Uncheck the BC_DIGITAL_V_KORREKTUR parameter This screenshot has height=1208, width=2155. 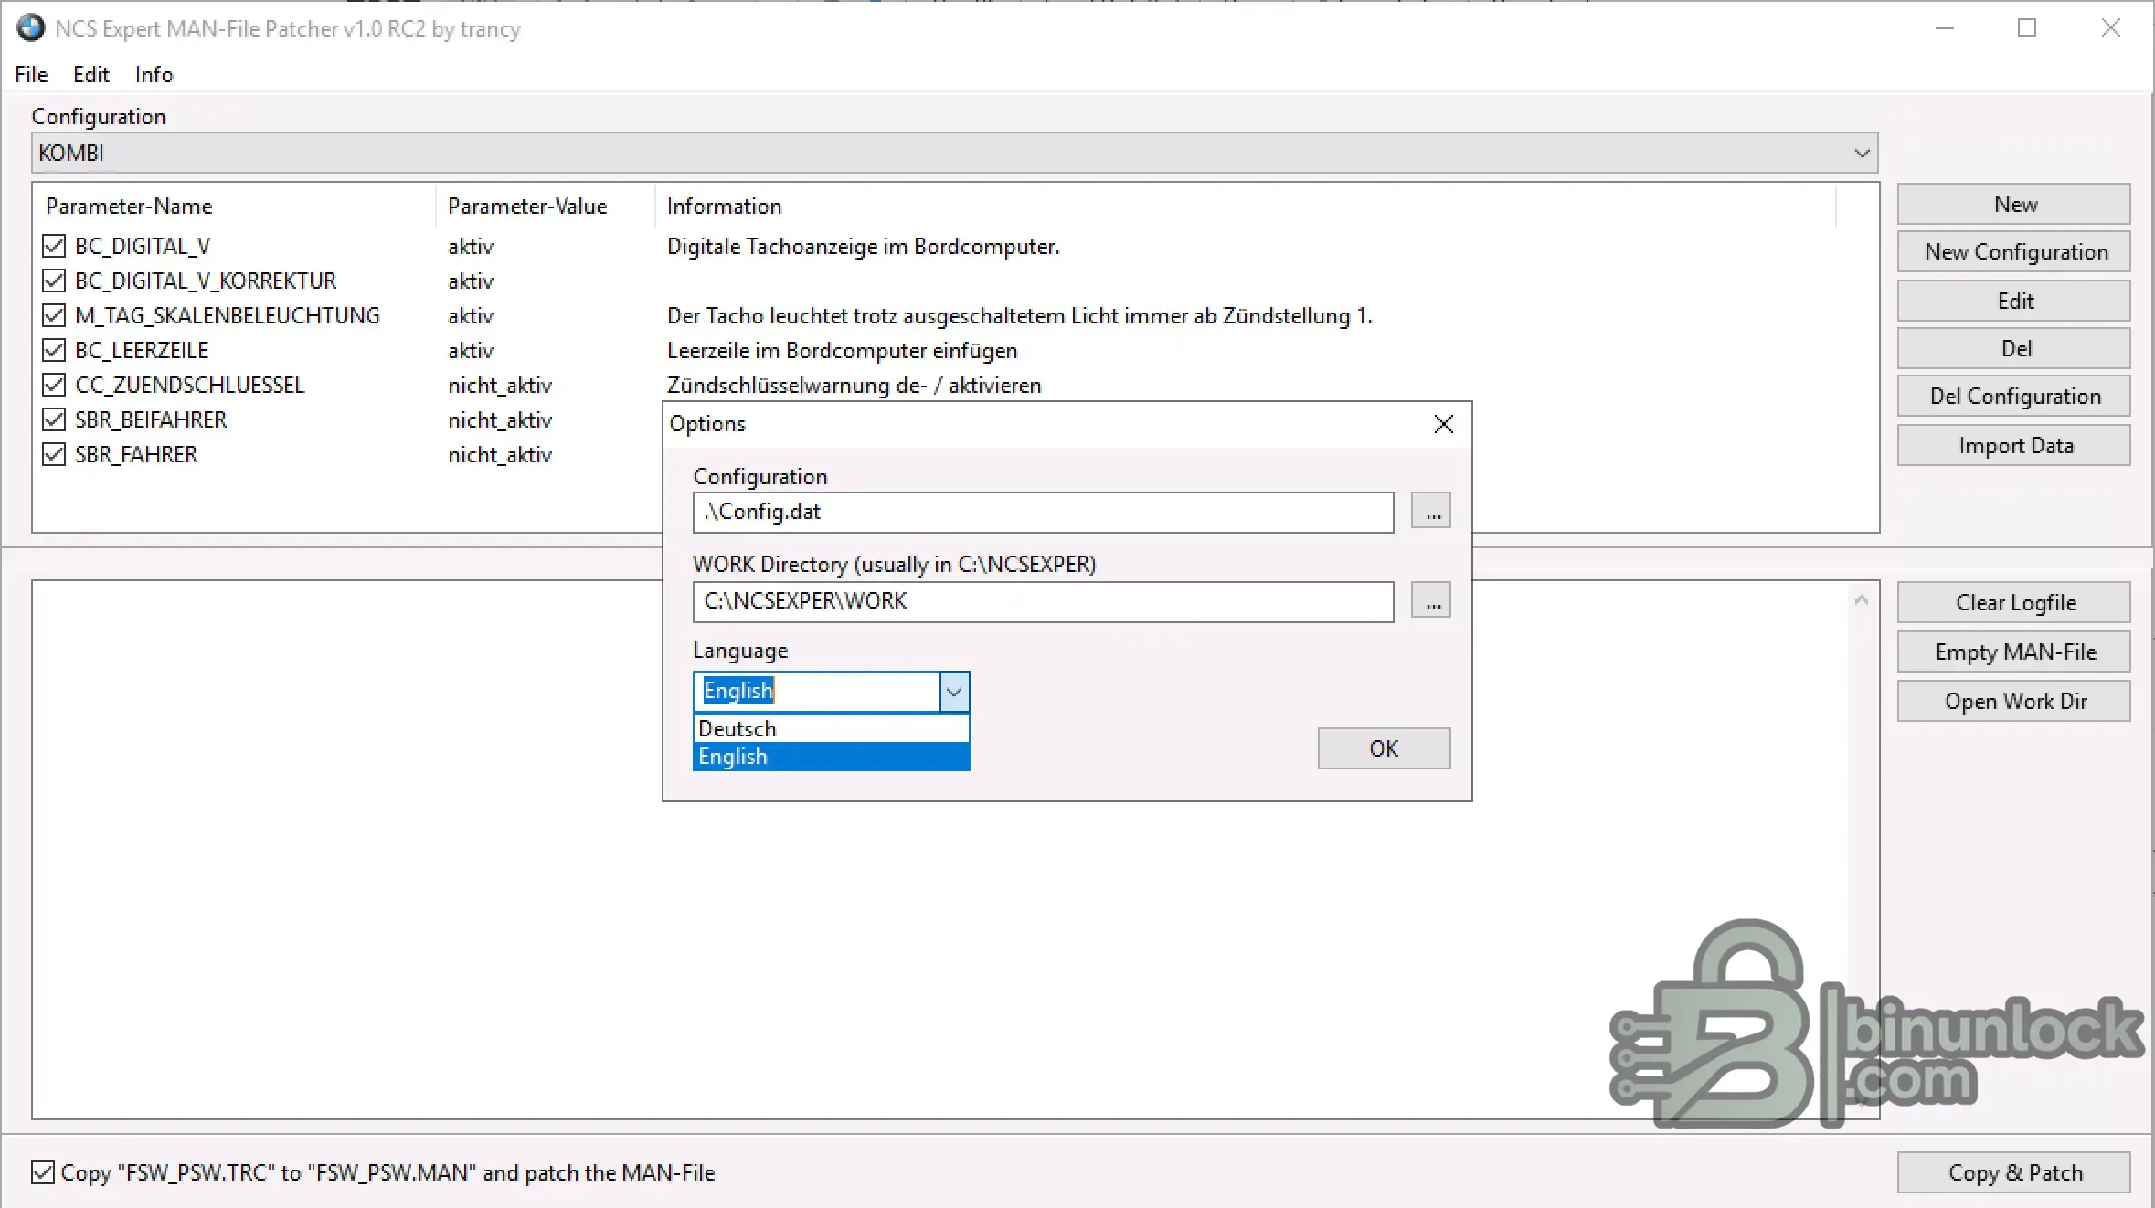54,281
